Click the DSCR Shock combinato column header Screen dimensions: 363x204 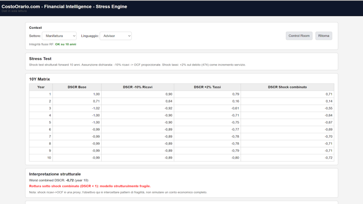pyautogui.click(x=287, y=87)
